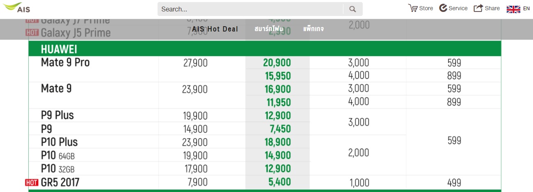Viewport: 533px width, 192px height.
Task: Click P9 Plus price 19,900
Action: (x=195, y=116)
